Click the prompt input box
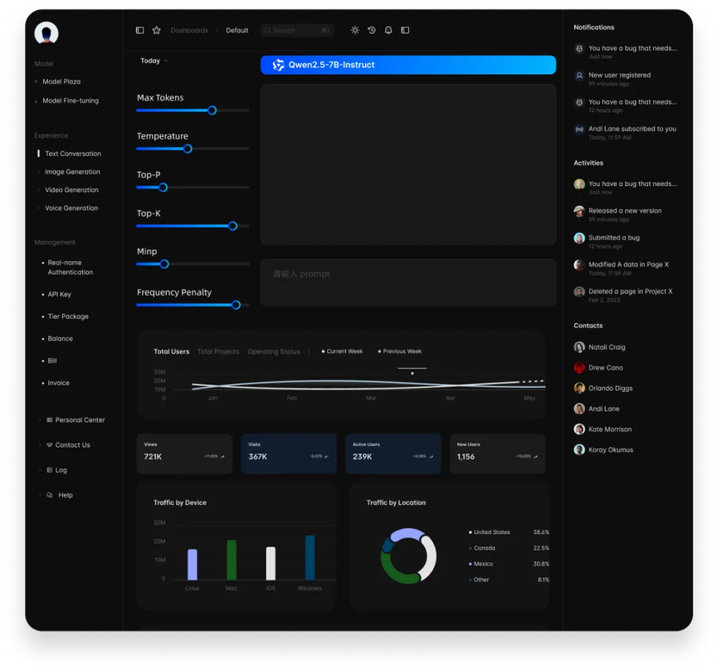Screen dimensions: 717x671 [408, 282]
